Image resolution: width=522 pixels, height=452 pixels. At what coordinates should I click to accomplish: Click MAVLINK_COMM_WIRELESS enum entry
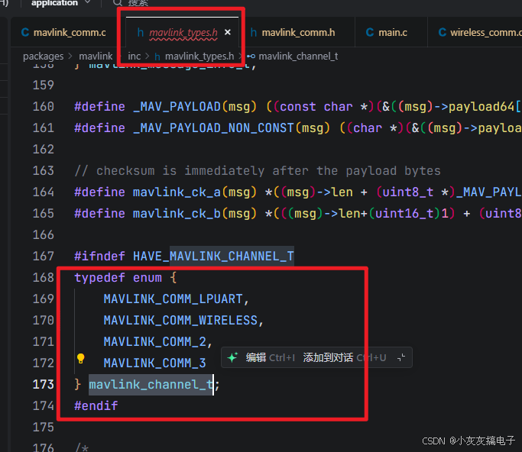coord(180,320)
